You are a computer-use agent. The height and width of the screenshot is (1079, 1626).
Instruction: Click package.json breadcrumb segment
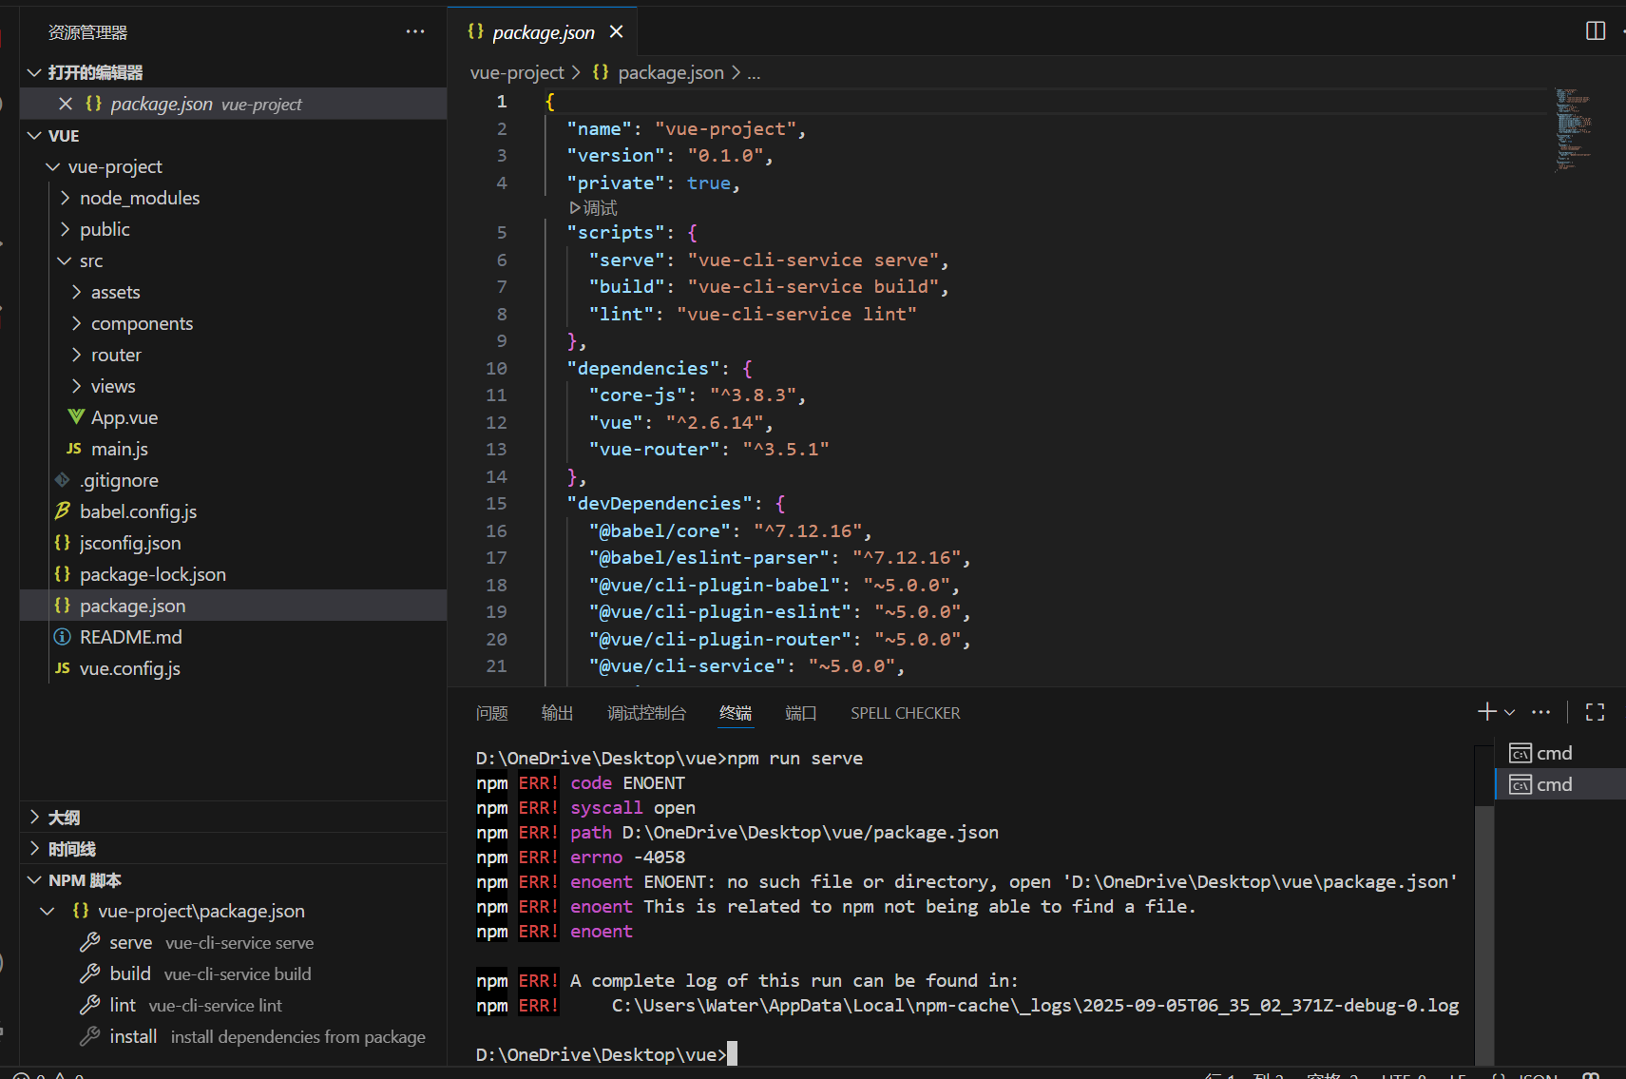(671, 72)
